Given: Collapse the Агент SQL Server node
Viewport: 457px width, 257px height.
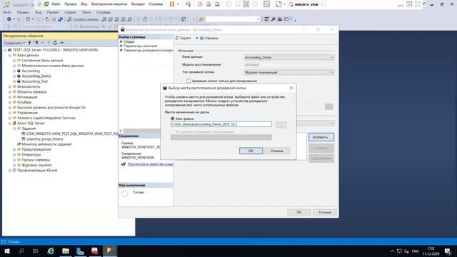Looking at the screenshot, I should coord(10,124).
